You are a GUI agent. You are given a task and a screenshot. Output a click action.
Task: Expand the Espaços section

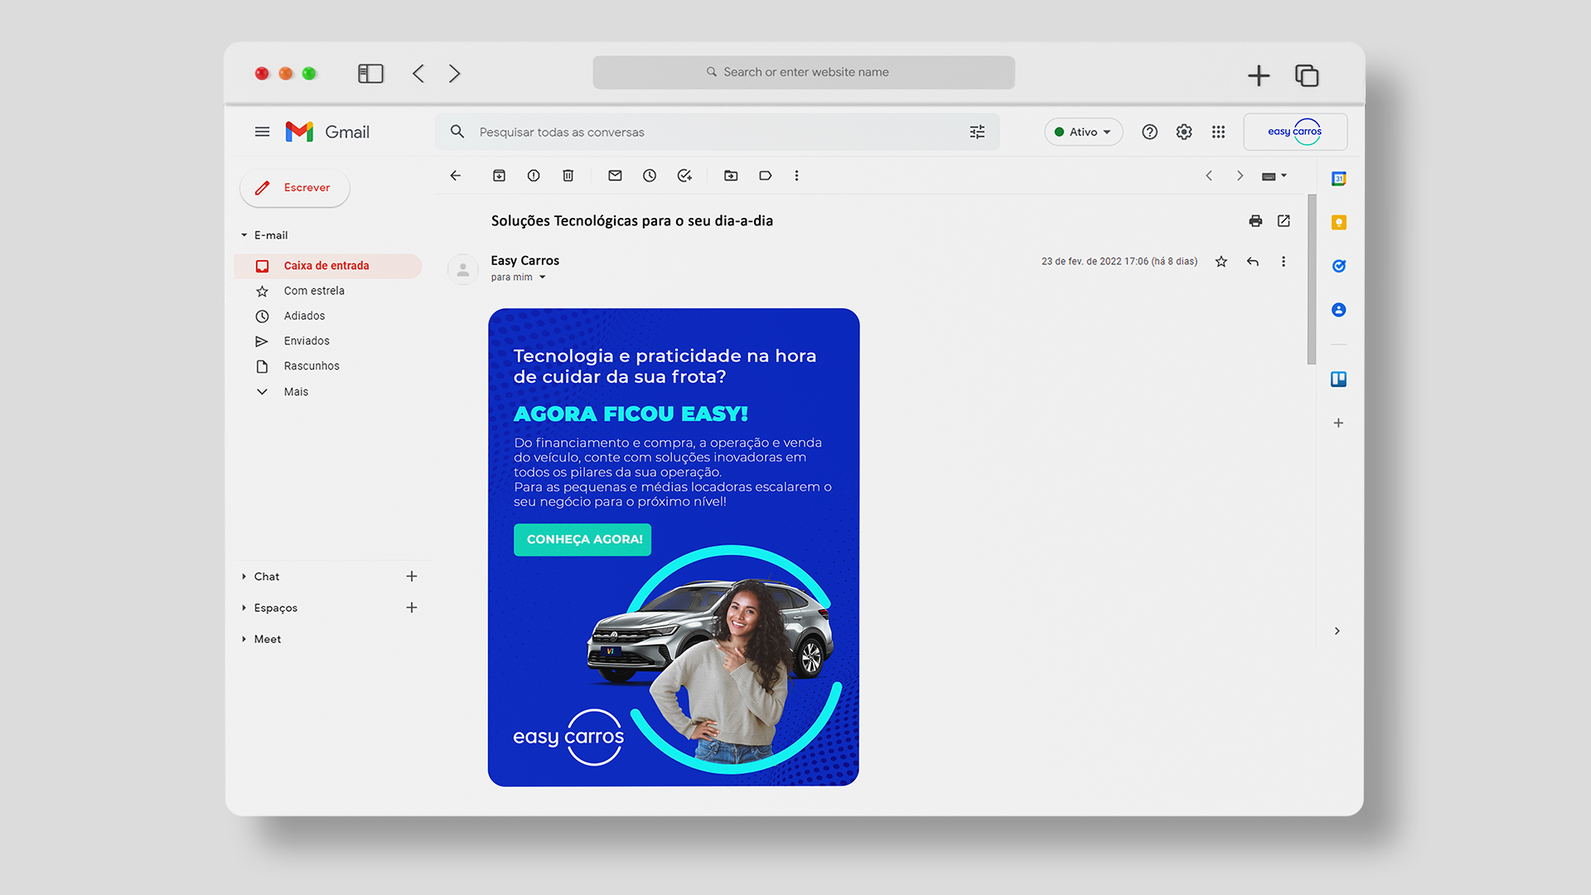244,608
